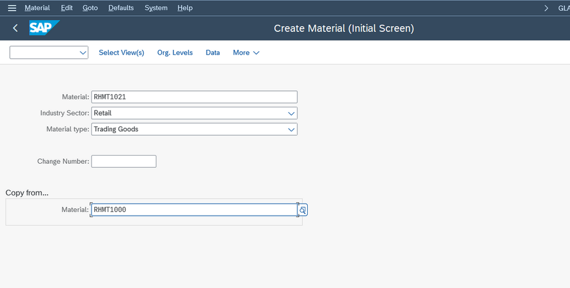Click the Data button

(x=213, y=53)
